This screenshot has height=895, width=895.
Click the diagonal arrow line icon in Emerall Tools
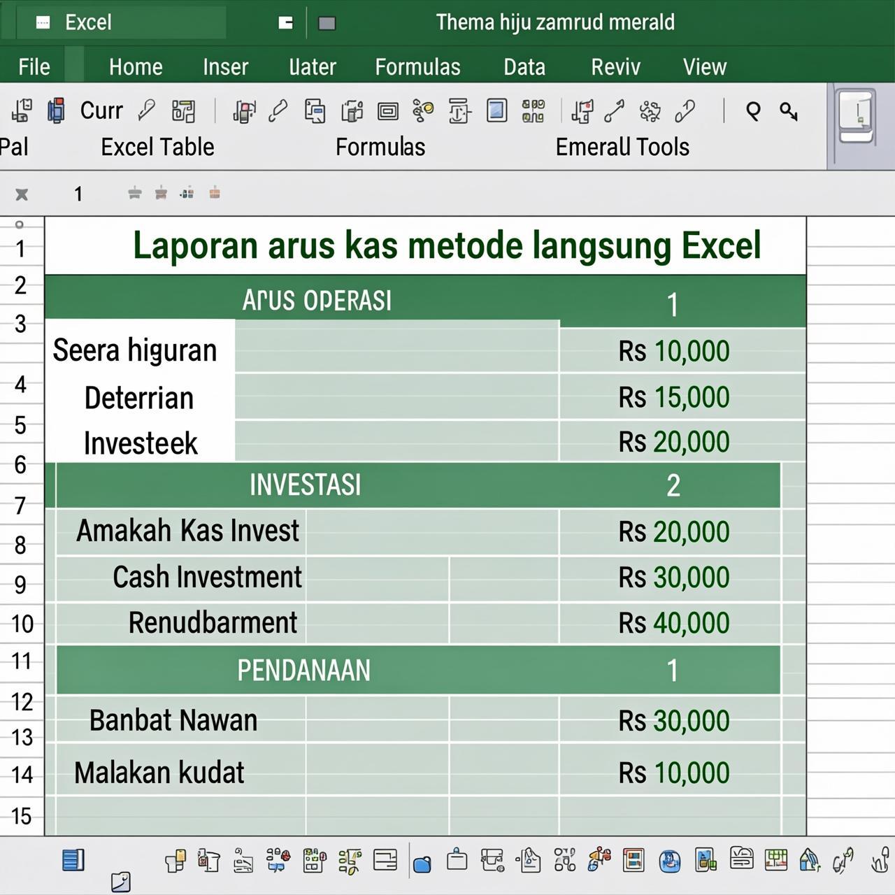pyautogui.click(x=614, y=111)
